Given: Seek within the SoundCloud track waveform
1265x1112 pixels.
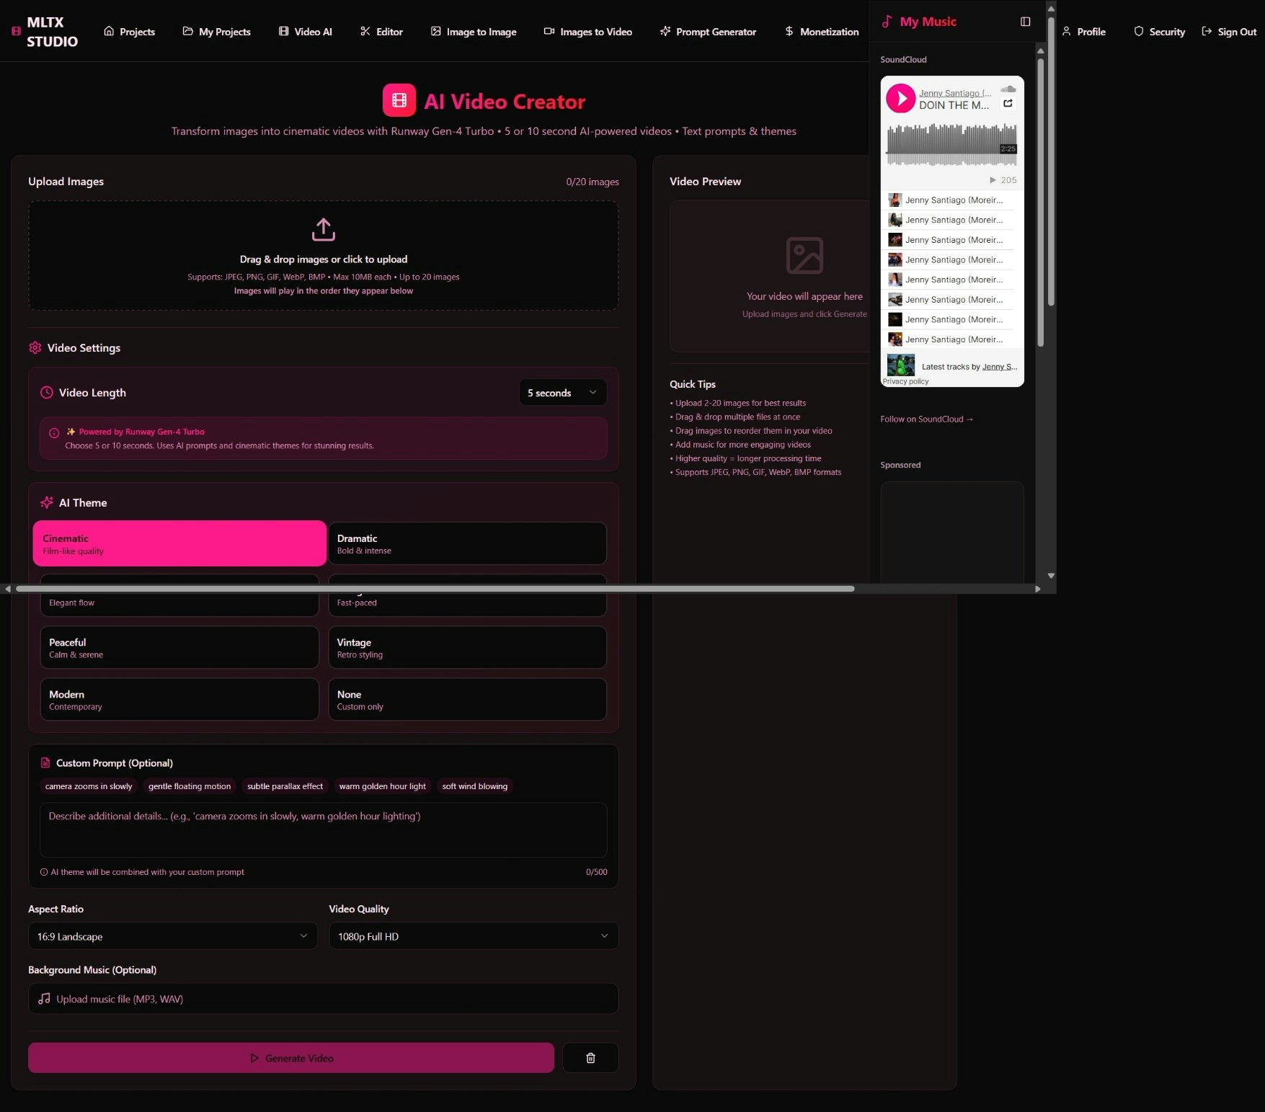Looking at the screenshot, I should 951,145.
